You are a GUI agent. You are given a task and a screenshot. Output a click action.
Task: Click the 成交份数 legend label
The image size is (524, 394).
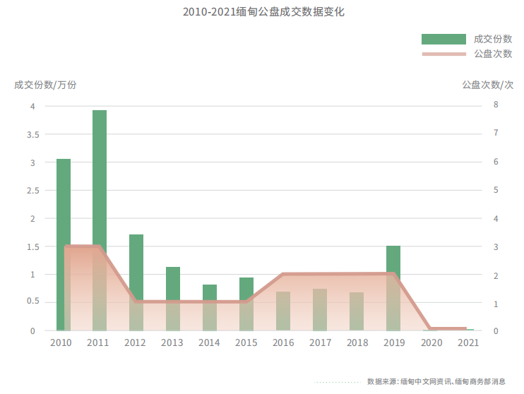[x=493, y=39]
